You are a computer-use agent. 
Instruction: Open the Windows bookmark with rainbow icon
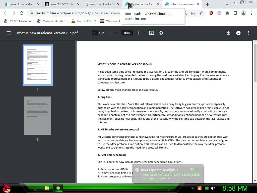point(110,21)
